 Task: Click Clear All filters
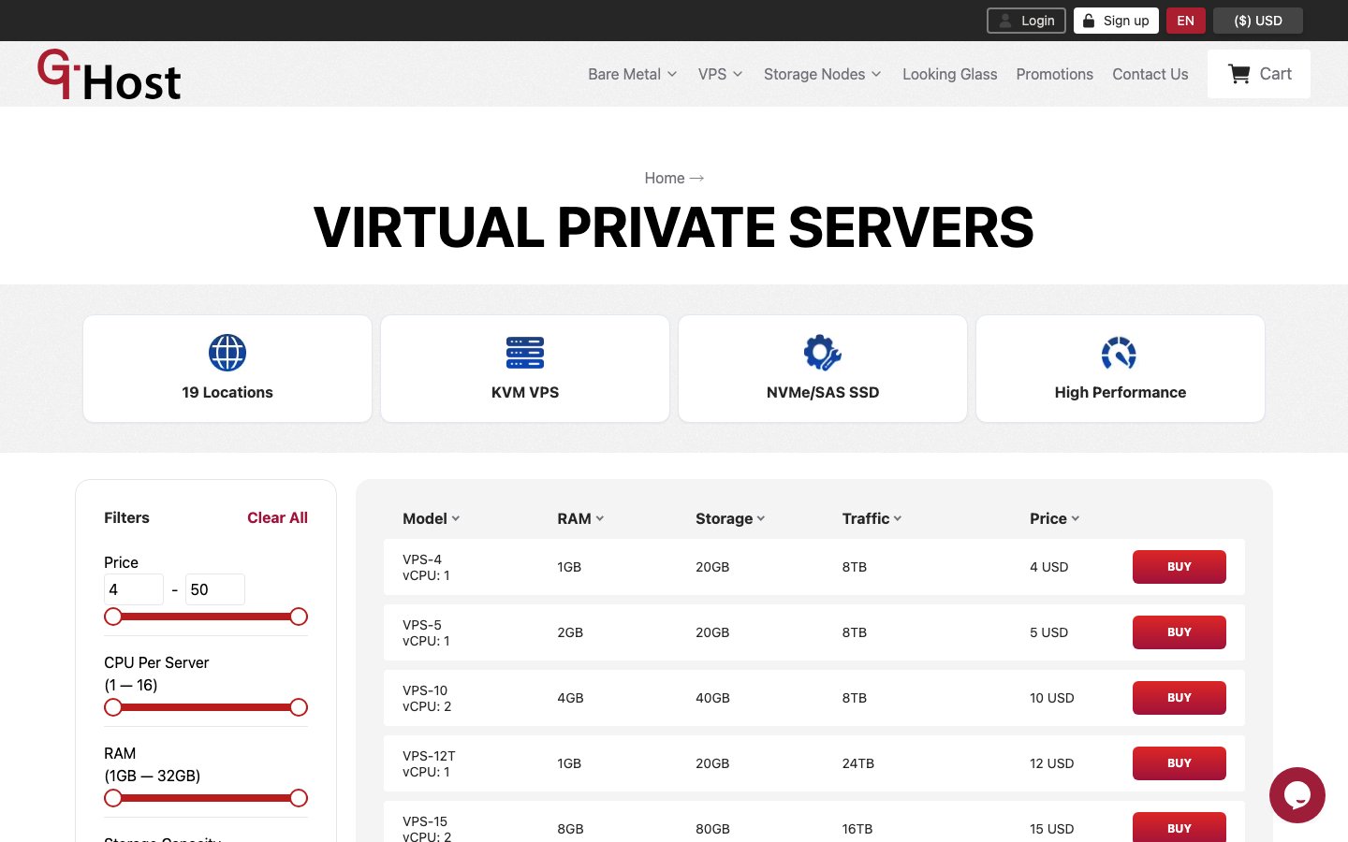click(277, 517)
